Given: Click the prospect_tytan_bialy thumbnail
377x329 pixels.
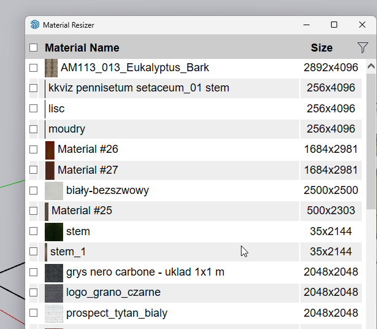Looking at the screenshot, I should 54,314.
